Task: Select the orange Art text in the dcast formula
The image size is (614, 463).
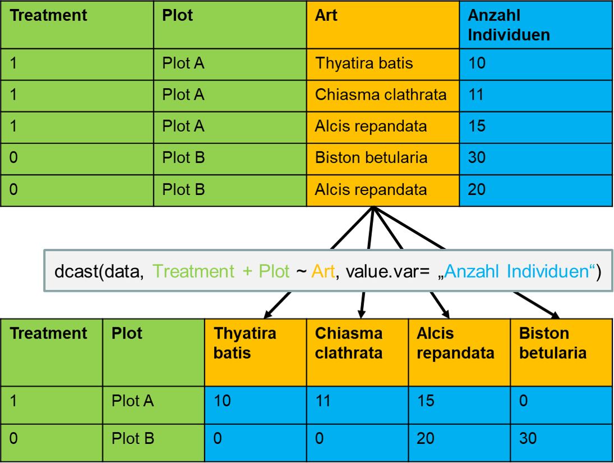Action: click(324, 271)
